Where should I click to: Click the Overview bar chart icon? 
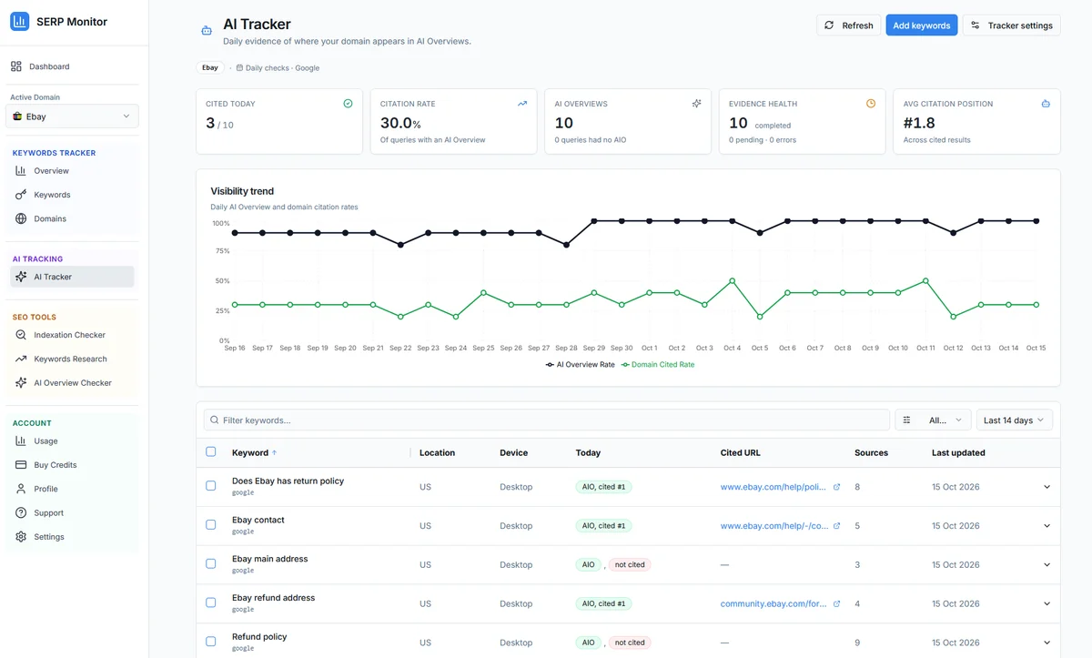point(21,171)
